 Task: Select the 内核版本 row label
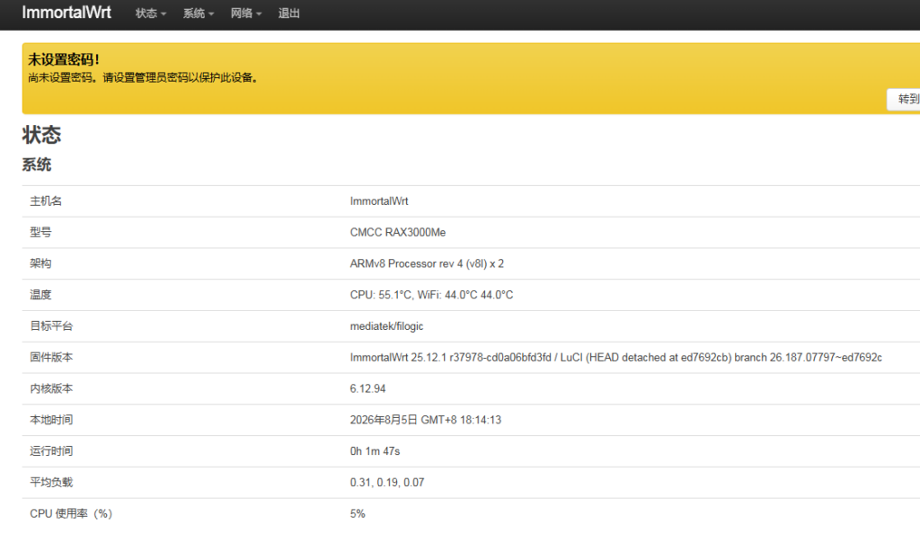coord(51,388)
